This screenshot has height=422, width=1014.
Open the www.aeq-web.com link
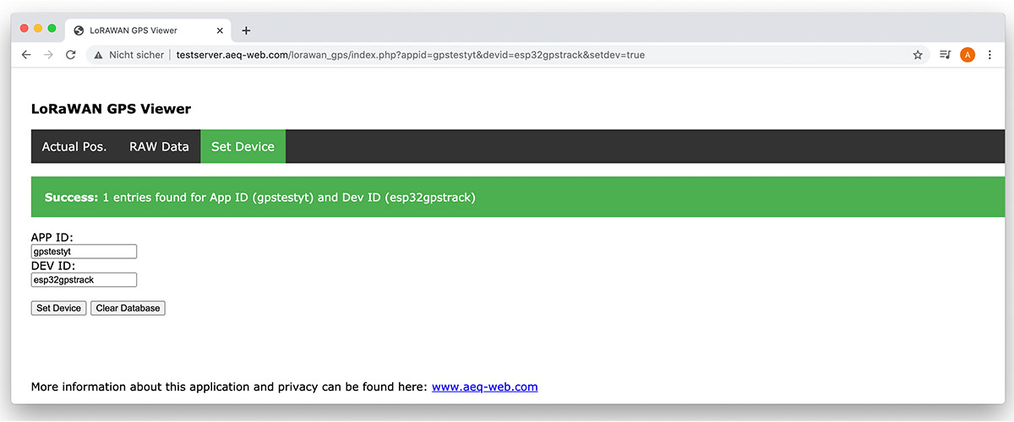(485, 387)
